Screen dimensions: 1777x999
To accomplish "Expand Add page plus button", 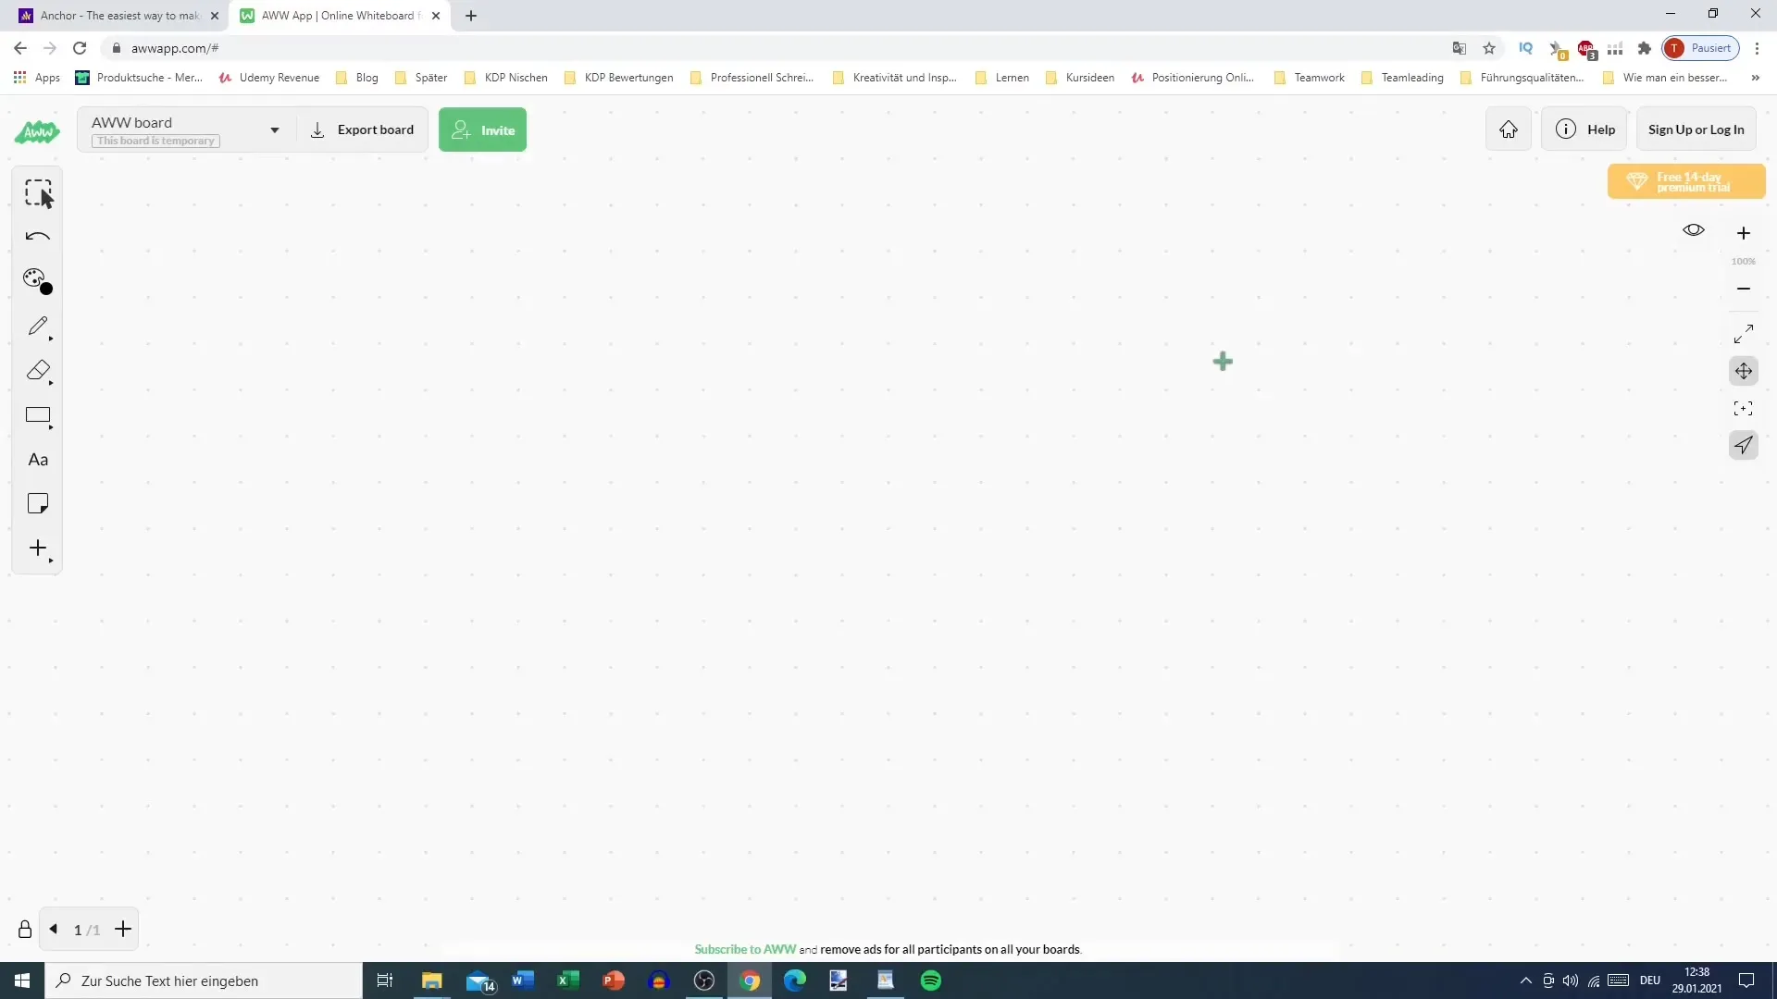I will pos(122,931).
